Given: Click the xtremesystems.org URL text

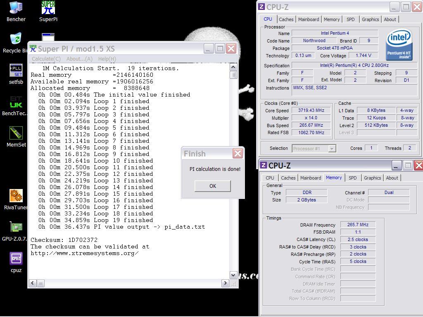Looking at the screenshot, I should coord(84,253).
